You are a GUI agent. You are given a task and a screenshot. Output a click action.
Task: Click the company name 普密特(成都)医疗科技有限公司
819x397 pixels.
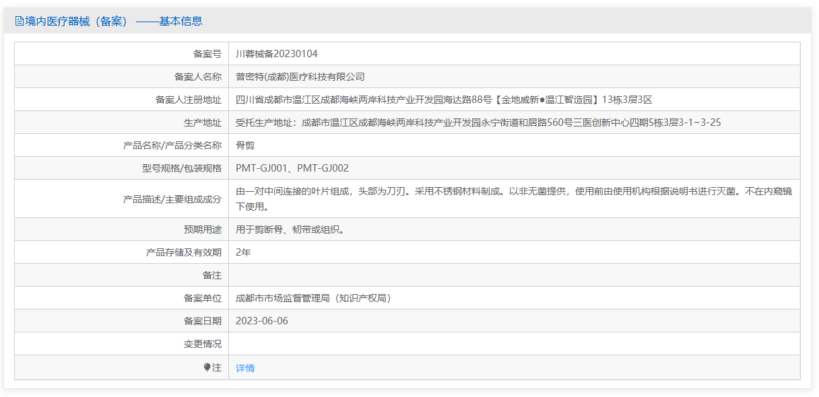click(300, 77)
